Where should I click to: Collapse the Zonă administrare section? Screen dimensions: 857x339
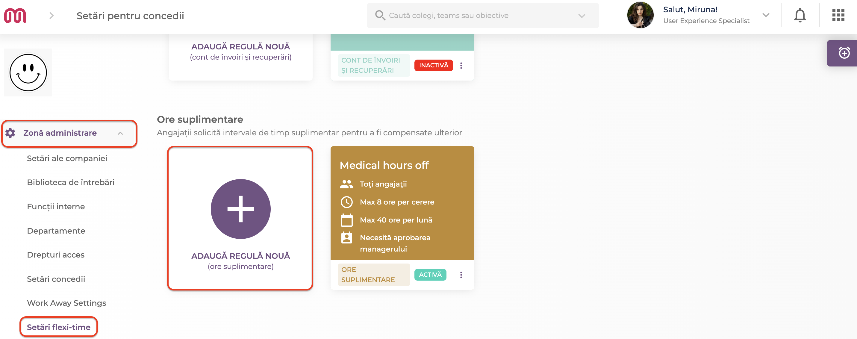coord(120,133)
